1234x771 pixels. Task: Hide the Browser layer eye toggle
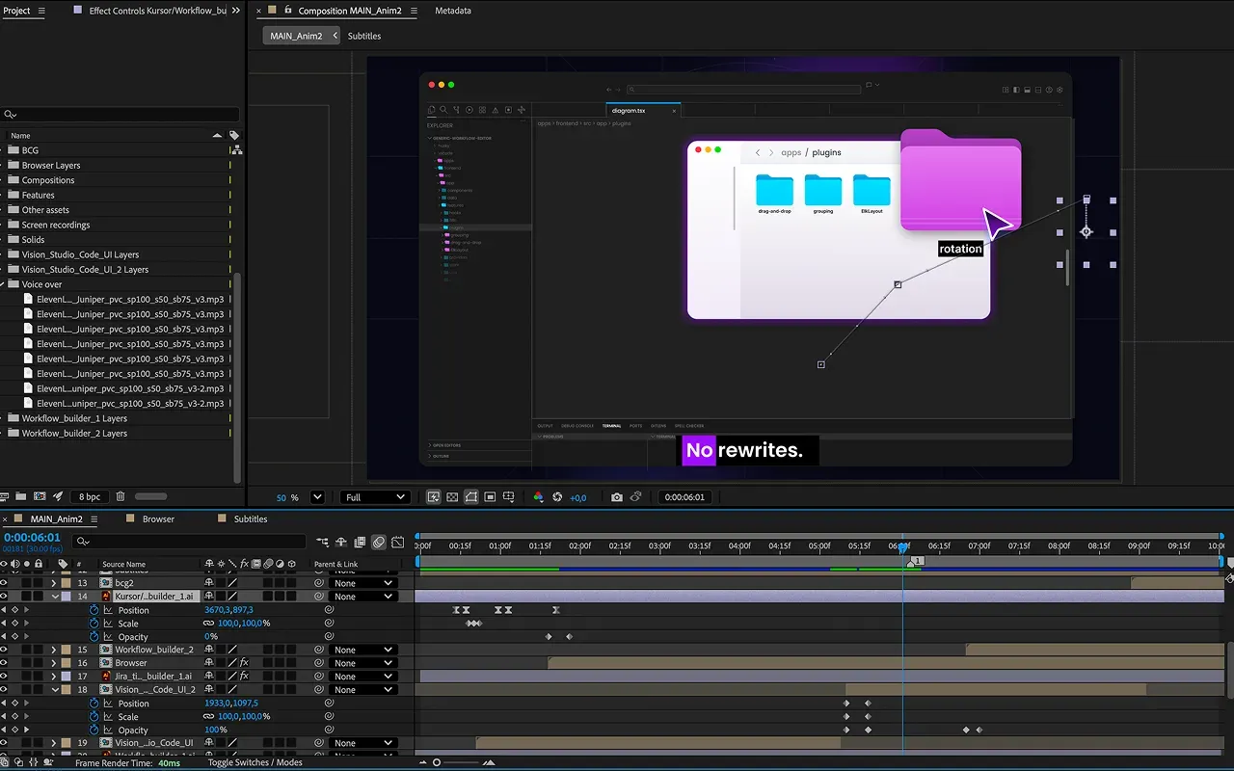pyautogui.click(x=4, y=663)
